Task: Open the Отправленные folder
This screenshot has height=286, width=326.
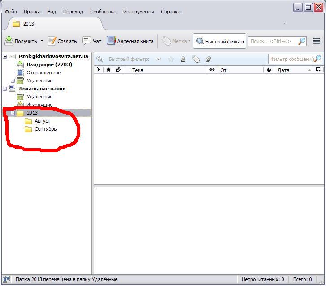Action: pyautogui.click(x=43, y=73)
